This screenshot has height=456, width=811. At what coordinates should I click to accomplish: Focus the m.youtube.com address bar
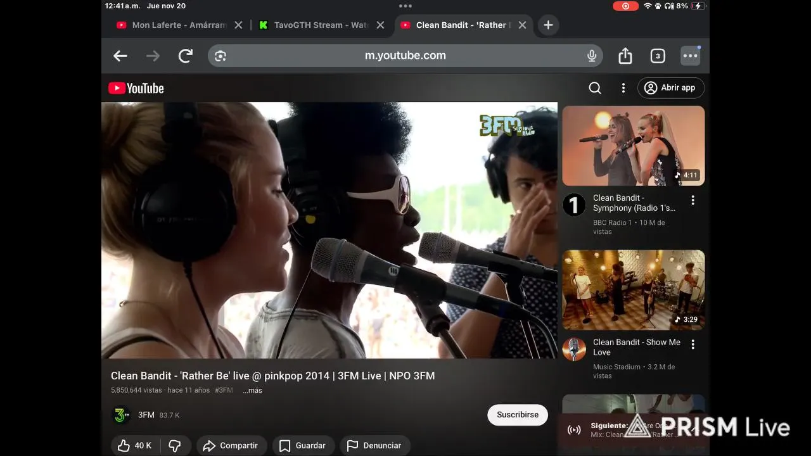click(x=405, y=56)
